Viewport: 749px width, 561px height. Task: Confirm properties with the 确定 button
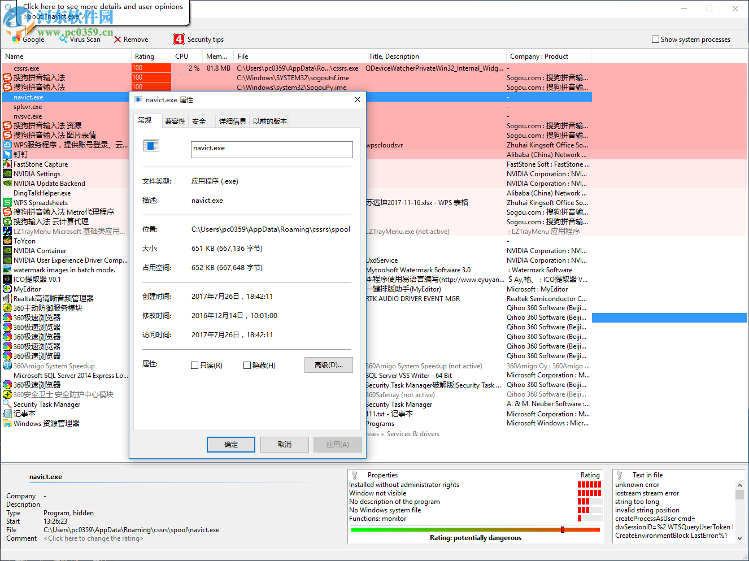click(230, 445)
